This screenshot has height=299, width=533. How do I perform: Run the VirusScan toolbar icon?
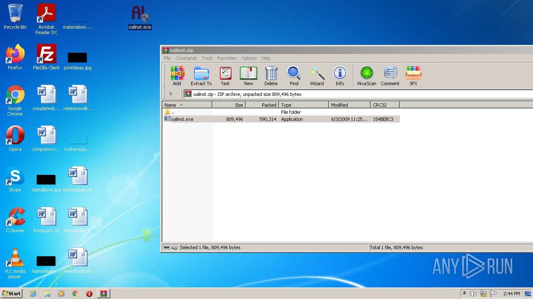[x=366, y=76]
